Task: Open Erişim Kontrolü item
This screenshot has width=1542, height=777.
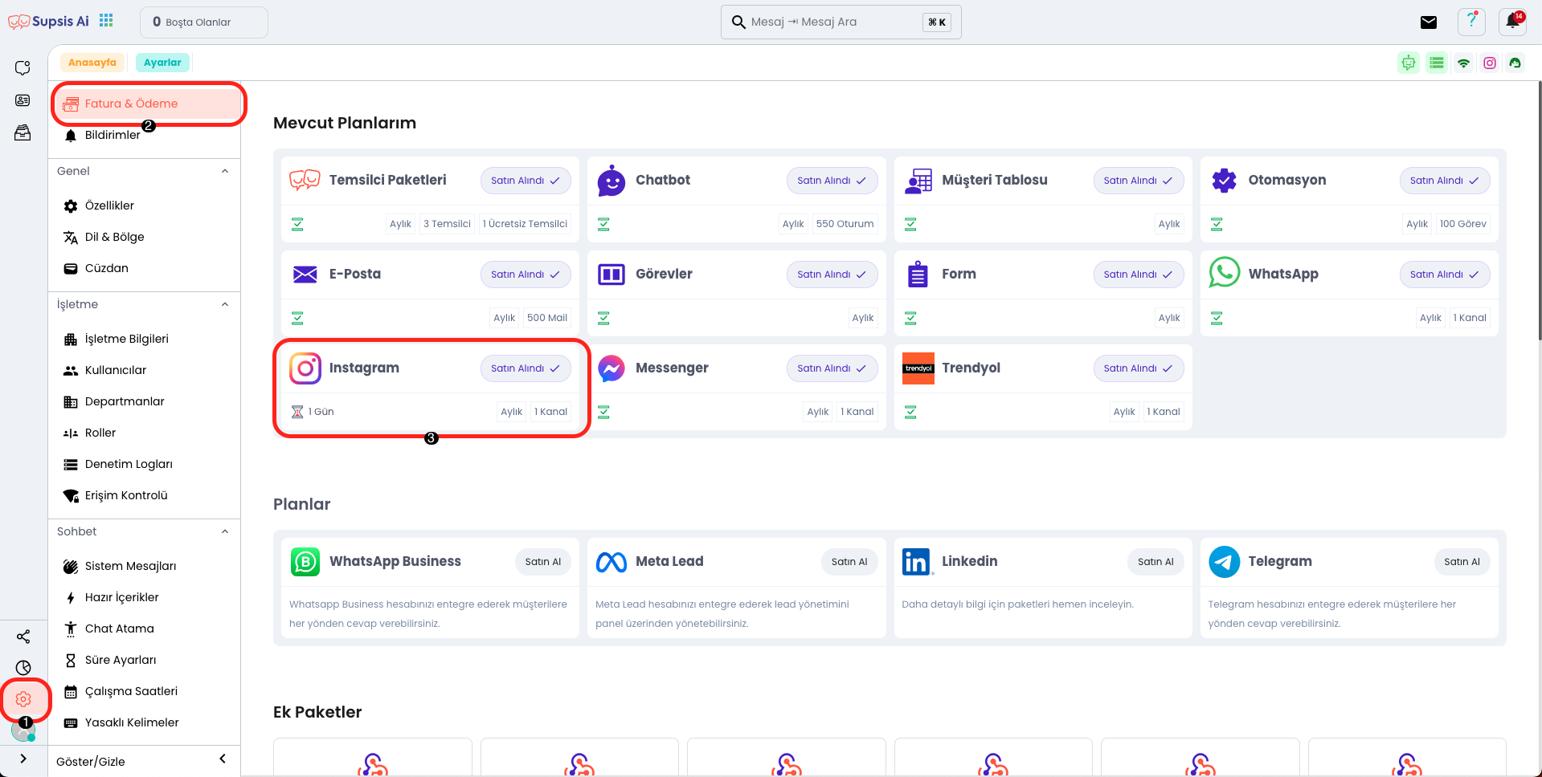Action: (x=145, y=495)
